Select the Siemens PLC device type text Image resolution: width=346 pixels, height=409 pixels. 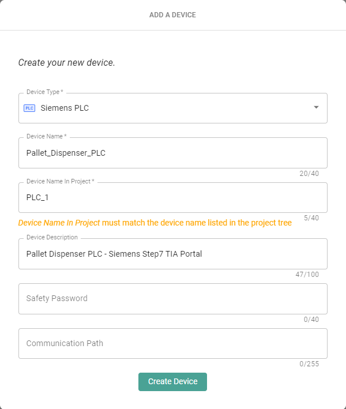click(x=65, y=108)
